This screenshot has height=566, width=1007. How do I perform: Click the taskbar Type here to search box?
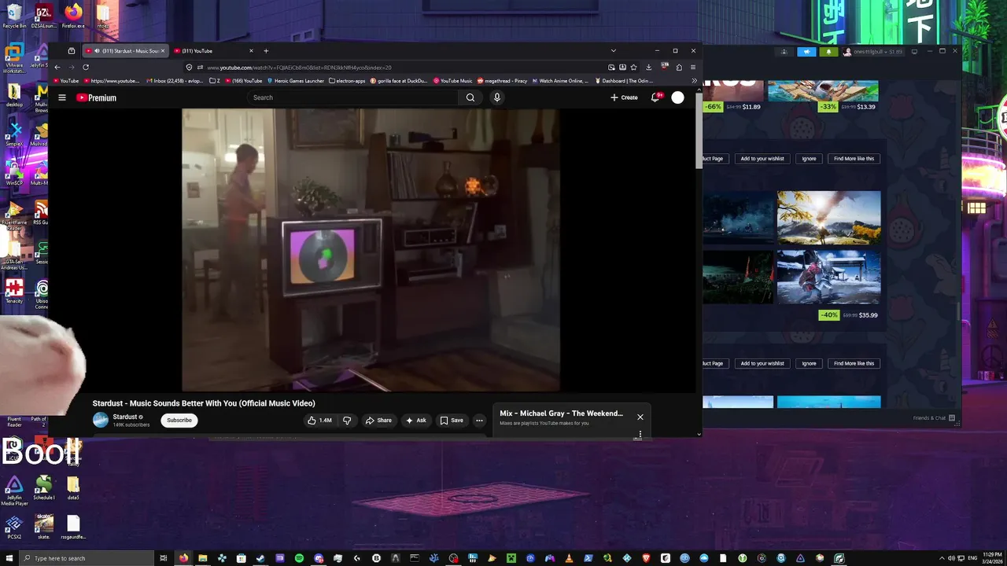[x=87, y=558]
